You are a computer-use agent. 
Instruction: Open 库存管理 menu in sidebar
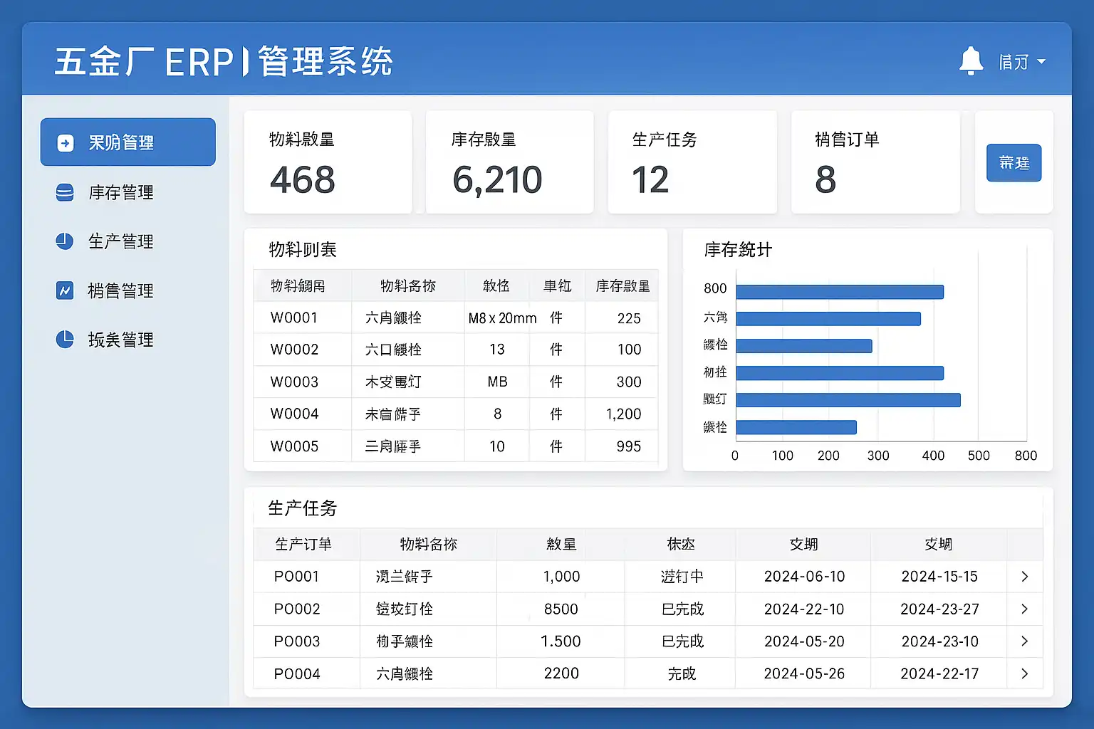tap(120, 193)
